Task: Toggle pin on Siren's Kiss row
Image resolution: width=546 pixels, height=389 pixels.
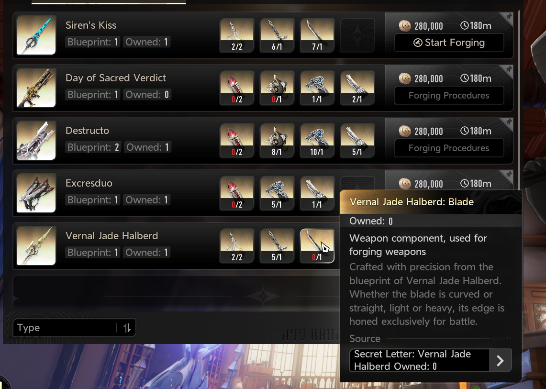Action: click(x=508, y=17)
